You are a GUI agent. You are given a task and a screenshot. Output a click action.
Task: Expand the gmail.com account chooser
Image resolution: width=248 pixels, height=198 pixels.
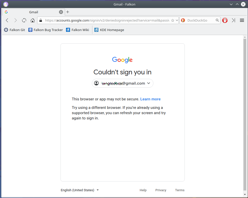[149, 83]
